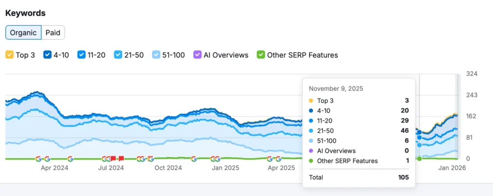The height and width of the screenshot is (196, 493).
Task: Click the tooltip total value "105"
Action: 403,177
